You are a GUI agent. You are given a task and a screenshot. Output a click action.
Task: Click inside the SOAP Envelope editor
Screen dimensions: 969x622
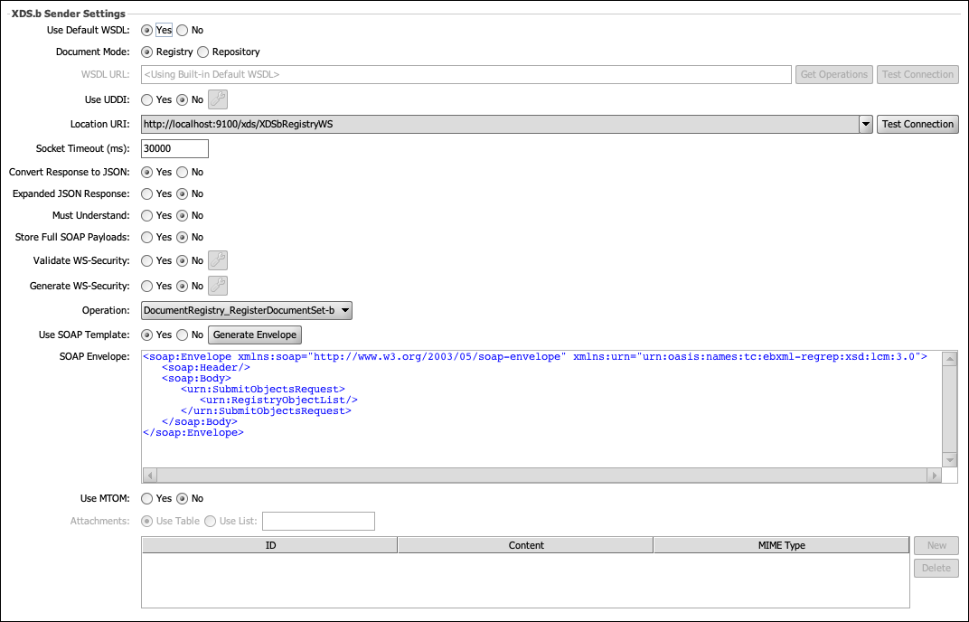[x=541, y=409]
